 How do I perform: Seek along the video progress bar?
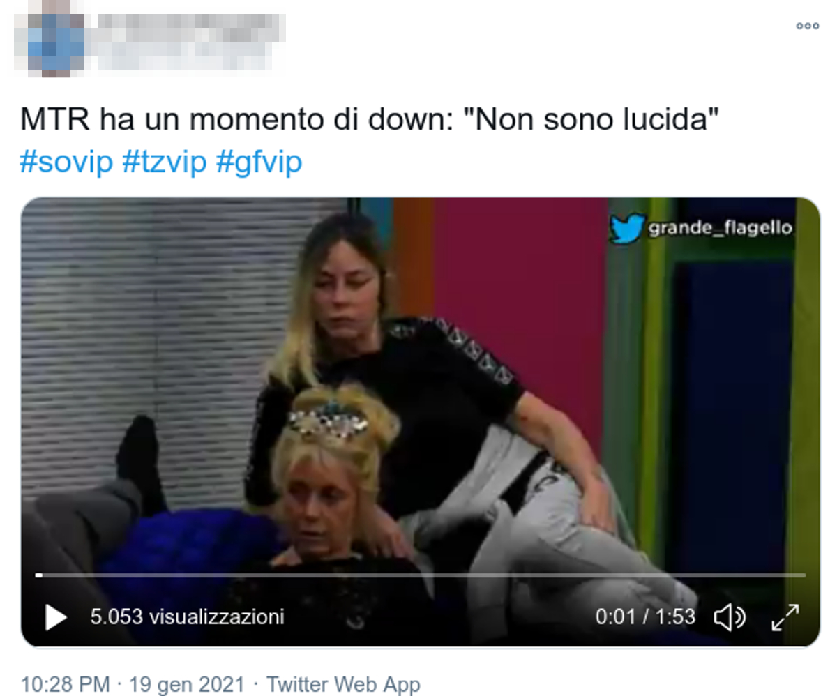coord(421,575)
